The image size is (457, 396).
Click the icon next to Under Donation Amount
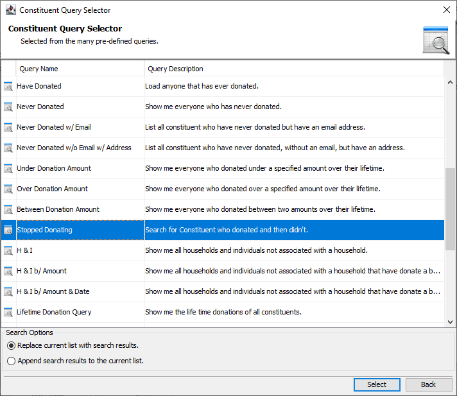(x=8, y=168)
